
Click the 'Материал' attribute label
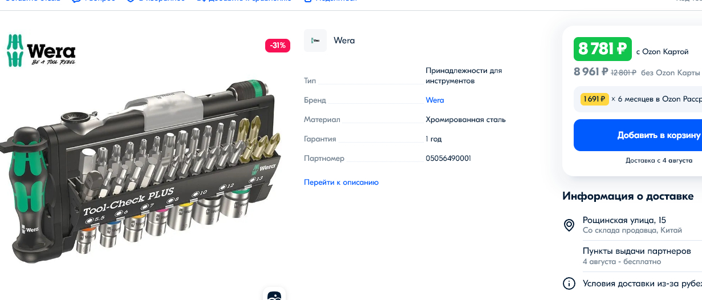[x=322, y=120]
